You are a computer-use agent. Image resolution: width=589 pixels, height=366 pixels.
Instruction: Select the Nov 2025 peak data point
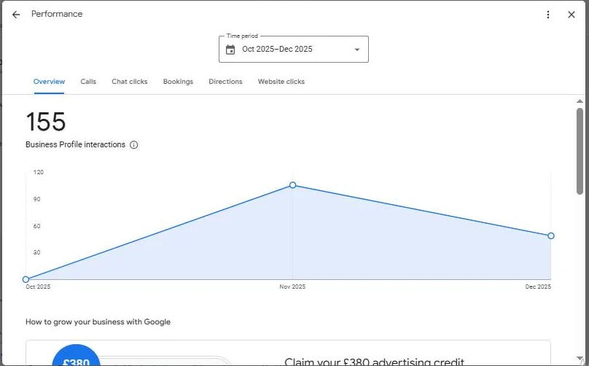pyautogui.click(x=292, y=185)
